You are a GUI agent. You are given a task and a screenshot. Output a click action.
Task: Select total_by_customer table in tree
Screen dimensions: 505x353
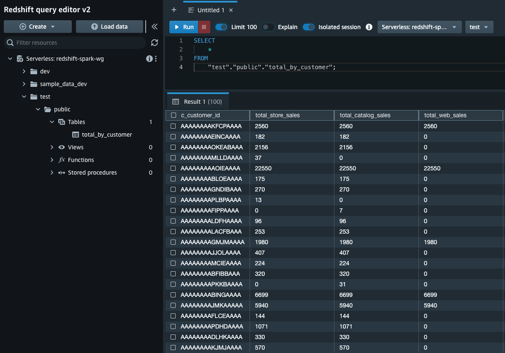(x=107, y=135)
